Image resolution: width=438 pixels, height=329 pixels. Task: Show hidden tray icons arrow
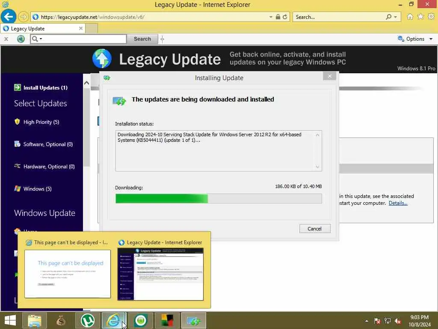coord(367,321)
